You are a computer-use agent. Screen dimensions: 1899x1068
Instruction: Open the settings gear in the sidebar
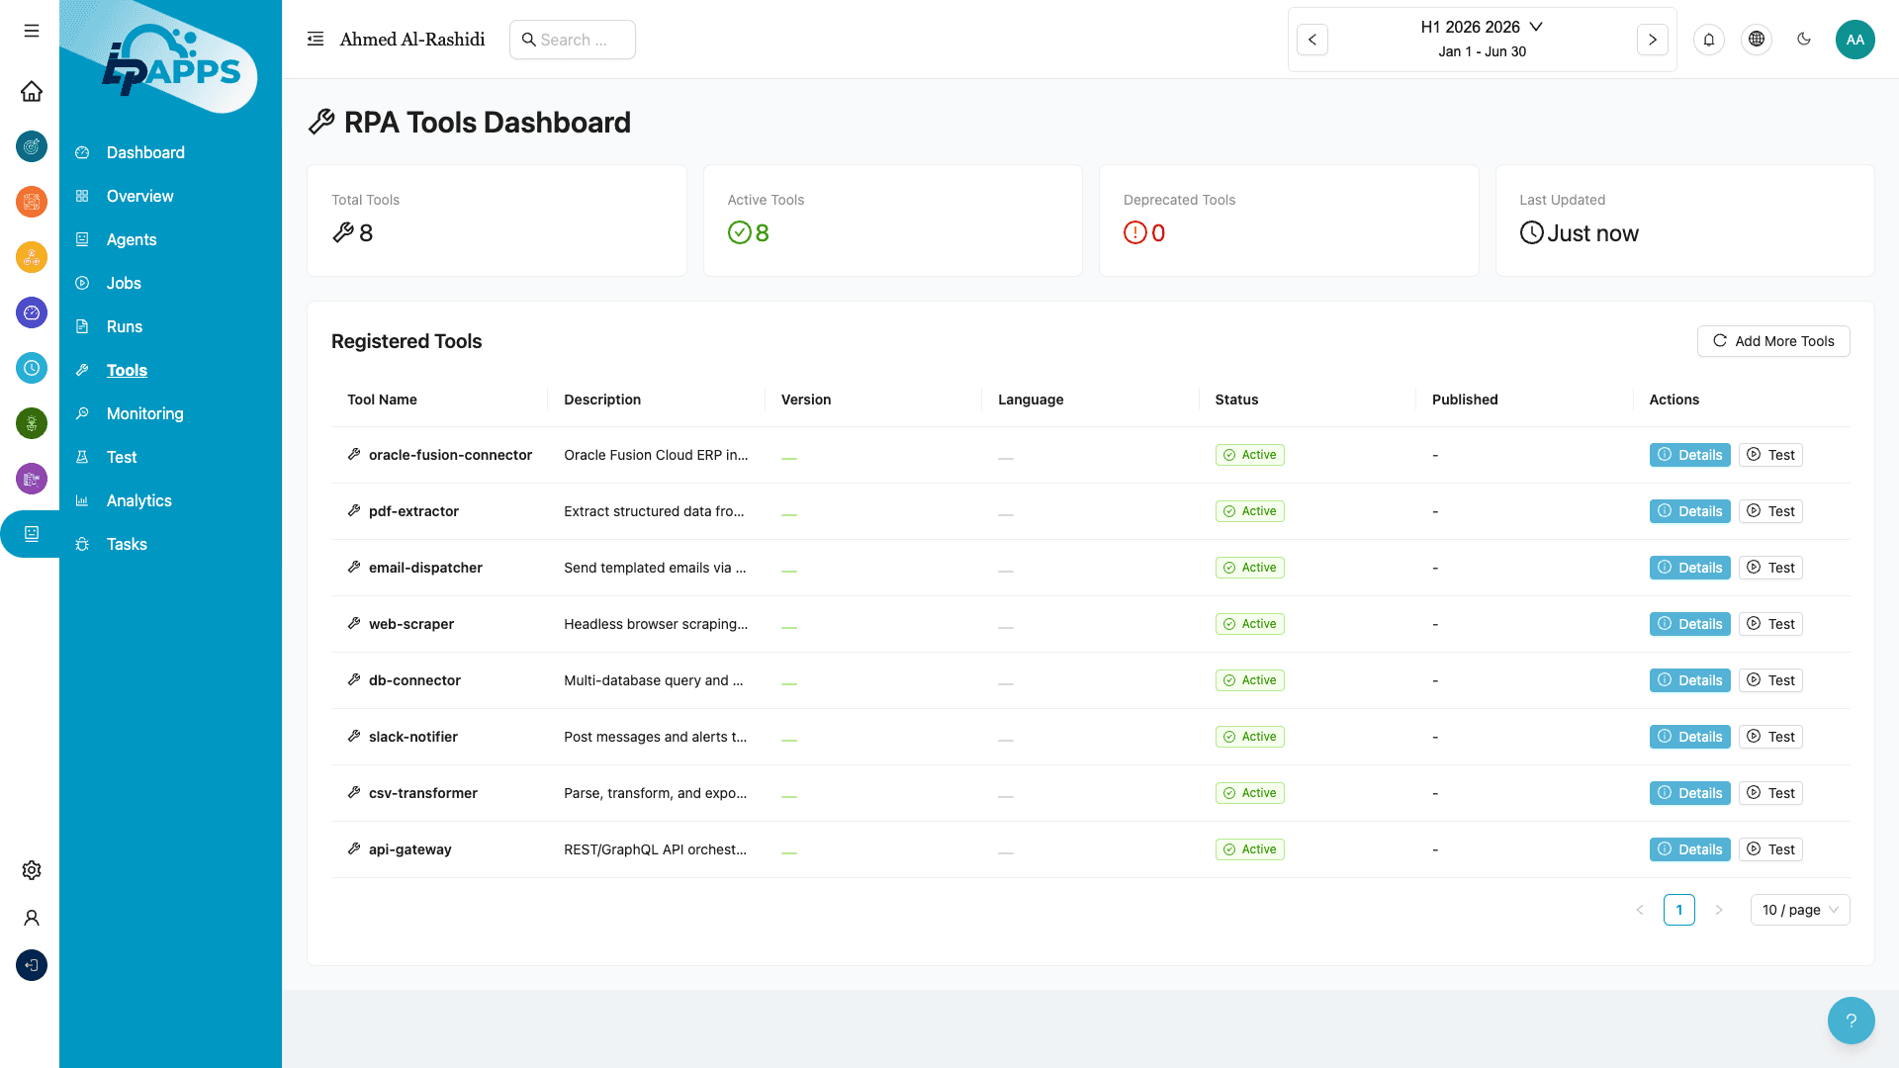[x=31, y=870]
